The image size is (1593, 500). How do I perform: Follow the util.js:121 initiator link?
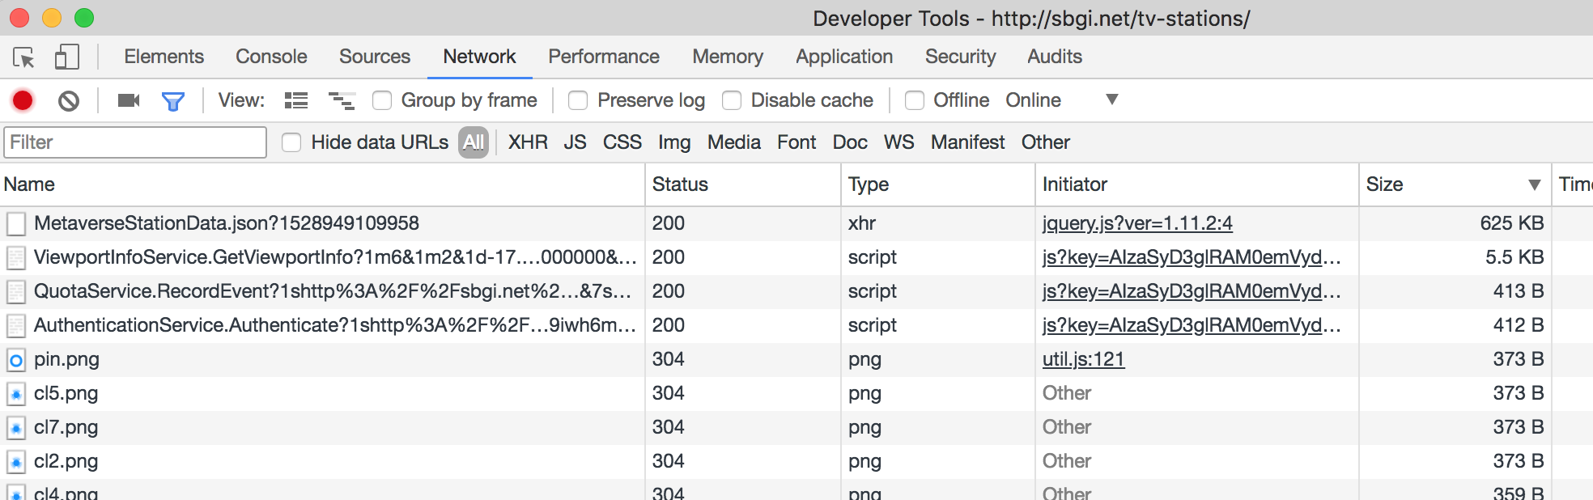tap(1083, 359)
